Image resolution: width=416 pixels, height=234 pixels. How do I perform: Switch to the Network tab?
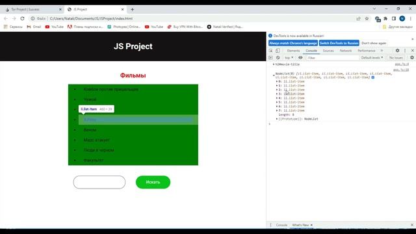point(345,51)
